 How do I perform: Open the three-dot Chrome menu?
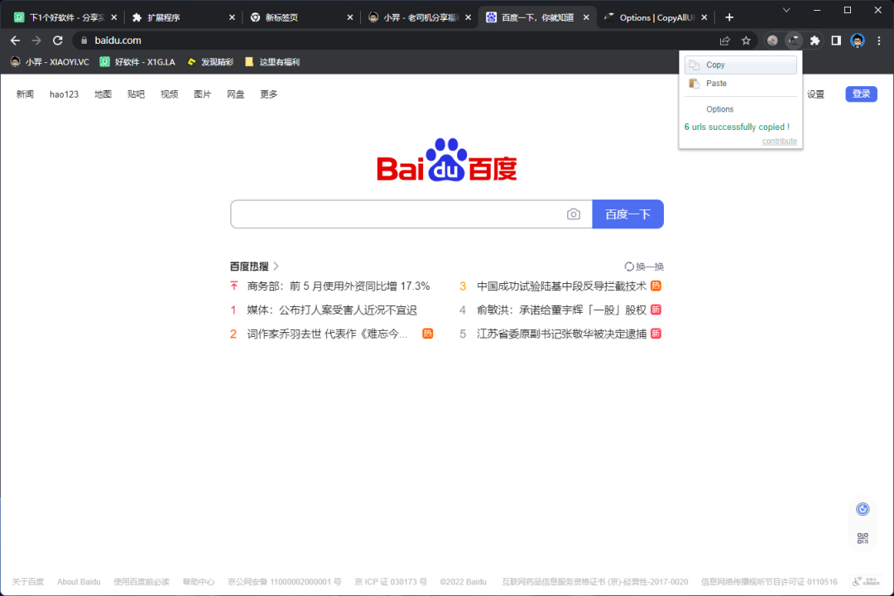880,40
